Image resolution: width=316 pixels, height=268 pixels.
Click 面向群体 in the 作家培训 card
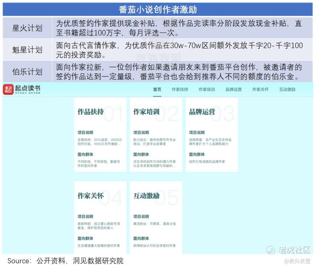tap(141, 154)
